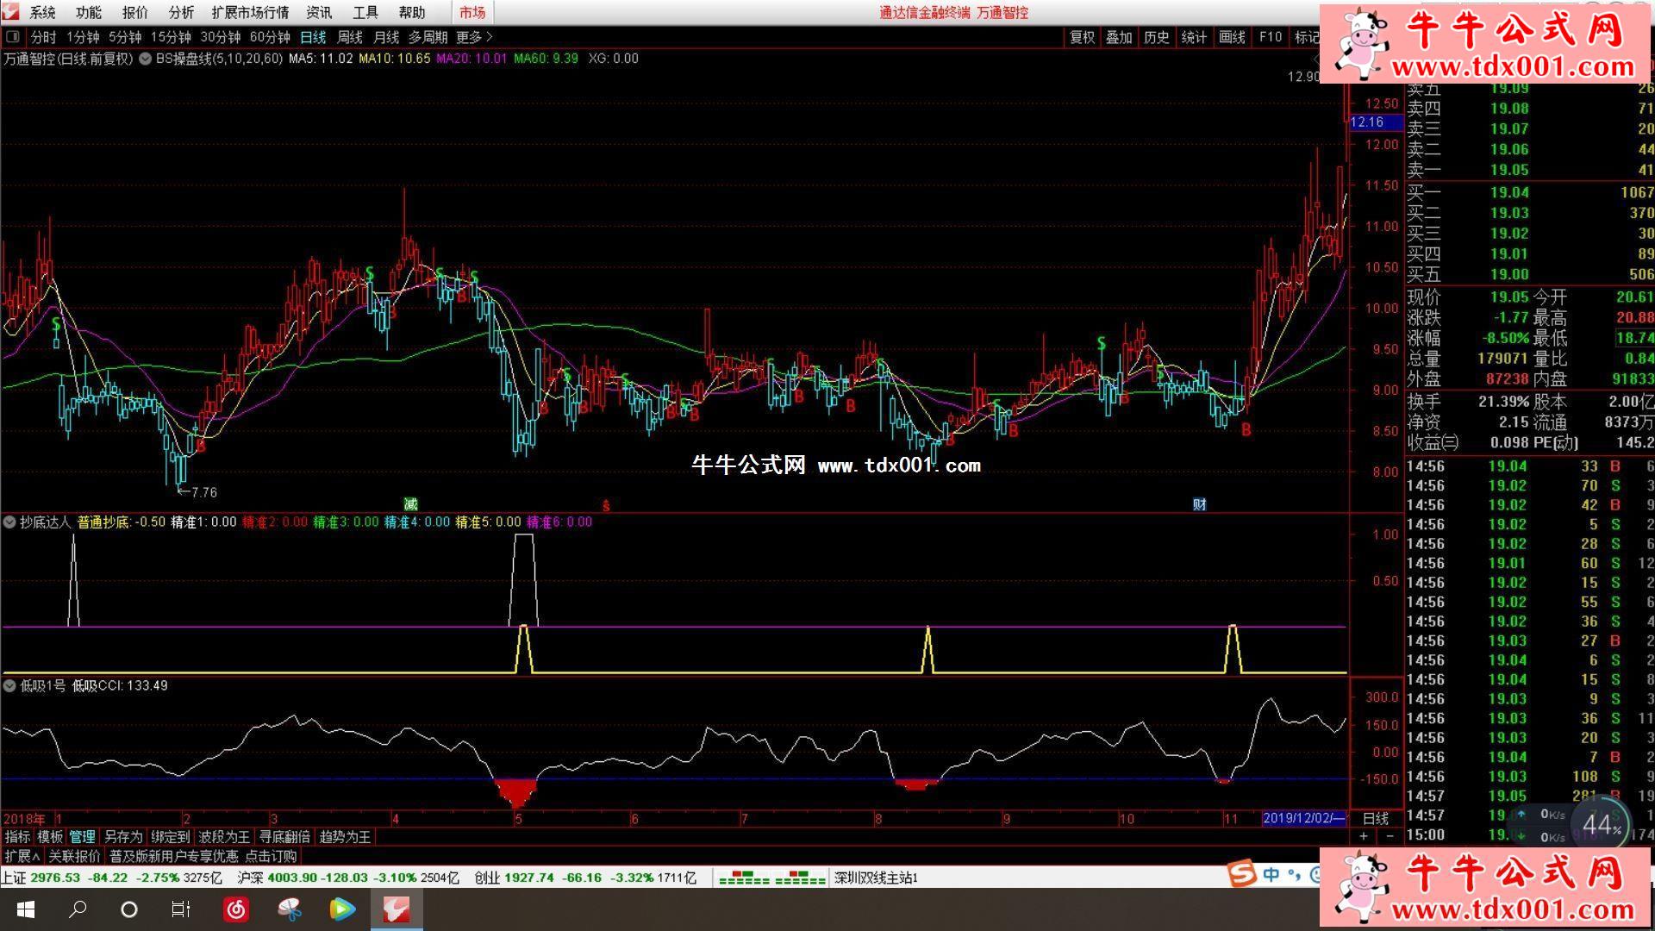
Task: Click the 另存为 button
Action: pos(123,837)
